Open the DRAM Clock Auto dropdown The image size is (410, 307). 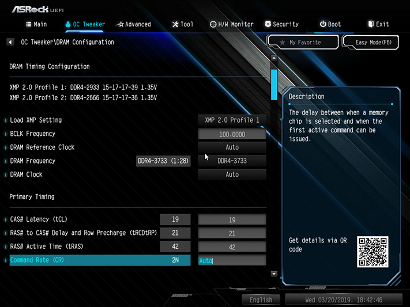click(x=232, y=175)
